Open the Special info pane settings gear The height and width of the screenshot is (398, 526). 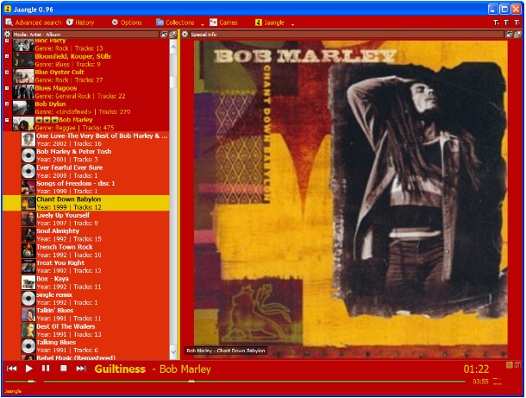[x=185, y=34]
